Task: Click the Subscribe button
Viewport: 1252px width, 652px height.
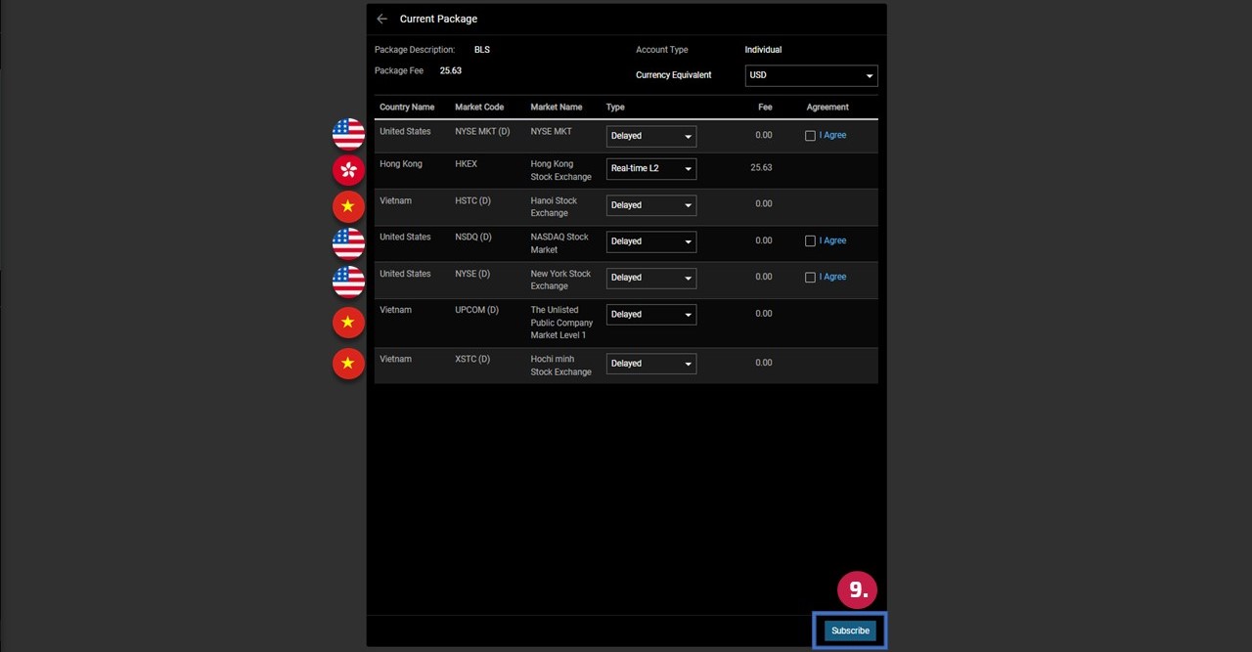Action: pyautogui.click(x=850, y=630)
